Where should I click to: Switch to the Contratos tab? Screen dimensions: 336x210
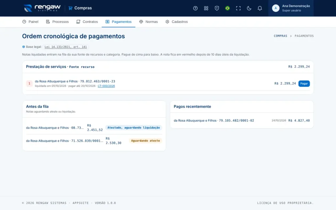[x=87, y=22]
